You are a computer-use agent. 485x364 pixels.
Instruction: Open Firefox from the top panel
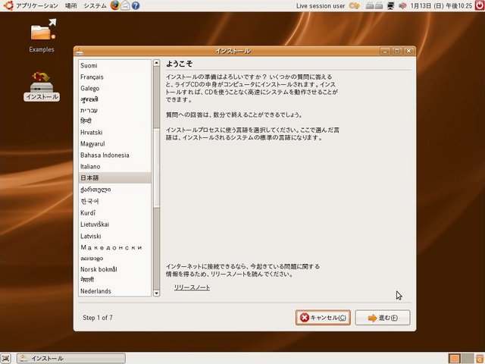click(115, 5)
